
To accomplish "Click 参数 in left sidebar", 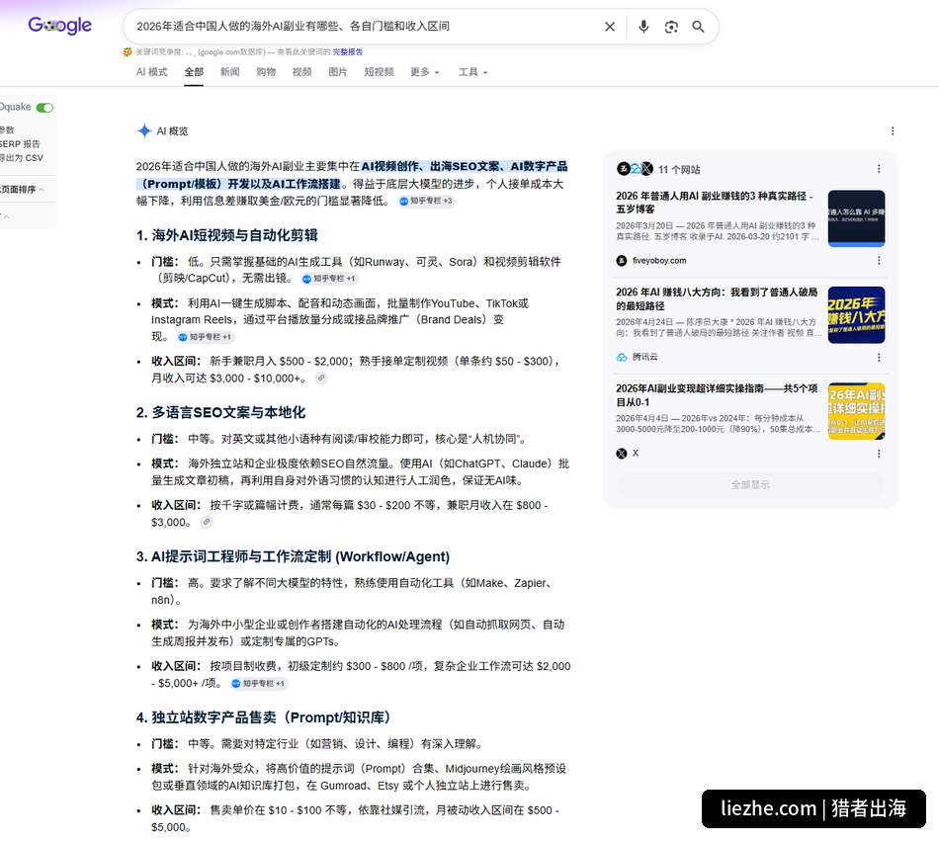I will 7,129.
